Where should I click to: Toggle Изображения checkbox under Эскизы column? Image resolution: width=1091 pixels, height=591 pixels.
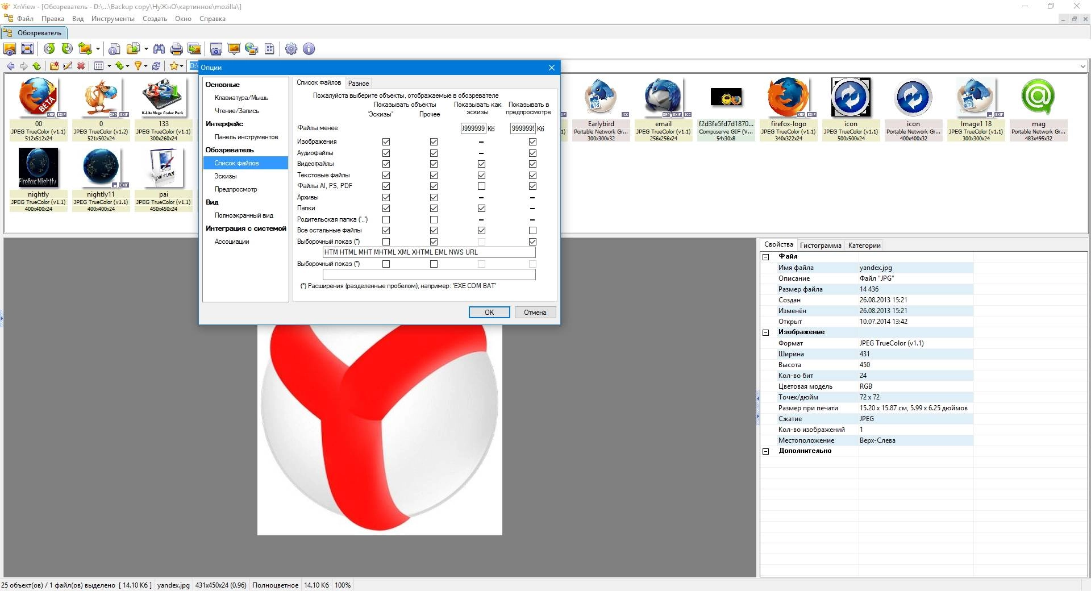386,141
